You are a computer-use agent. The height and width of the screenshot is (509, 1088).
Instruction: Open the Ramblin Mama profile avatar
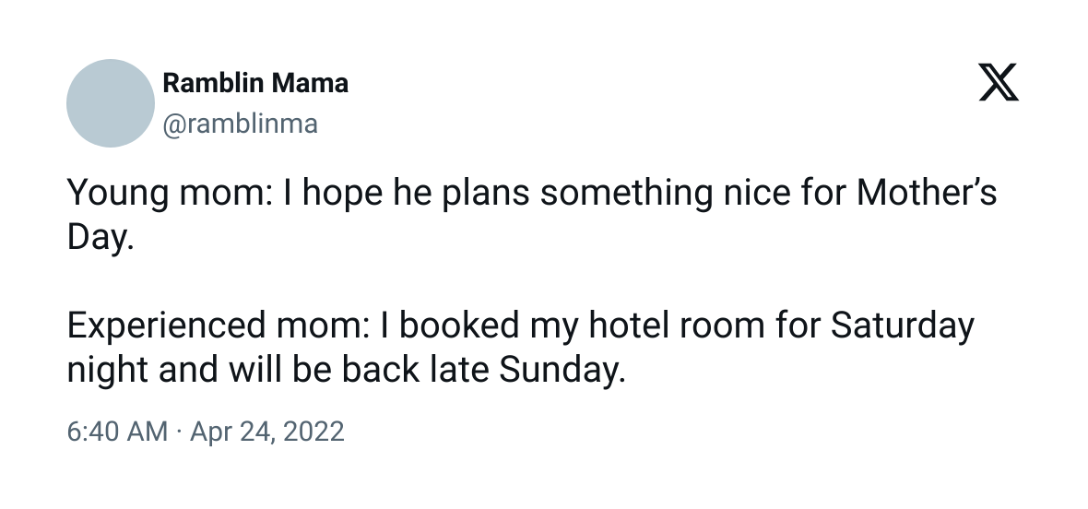tap(111, 103)
